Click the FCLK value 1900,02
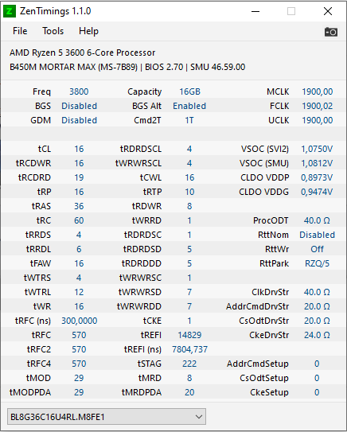The width and height of the screenshot is (347, 432). [317, 106]
